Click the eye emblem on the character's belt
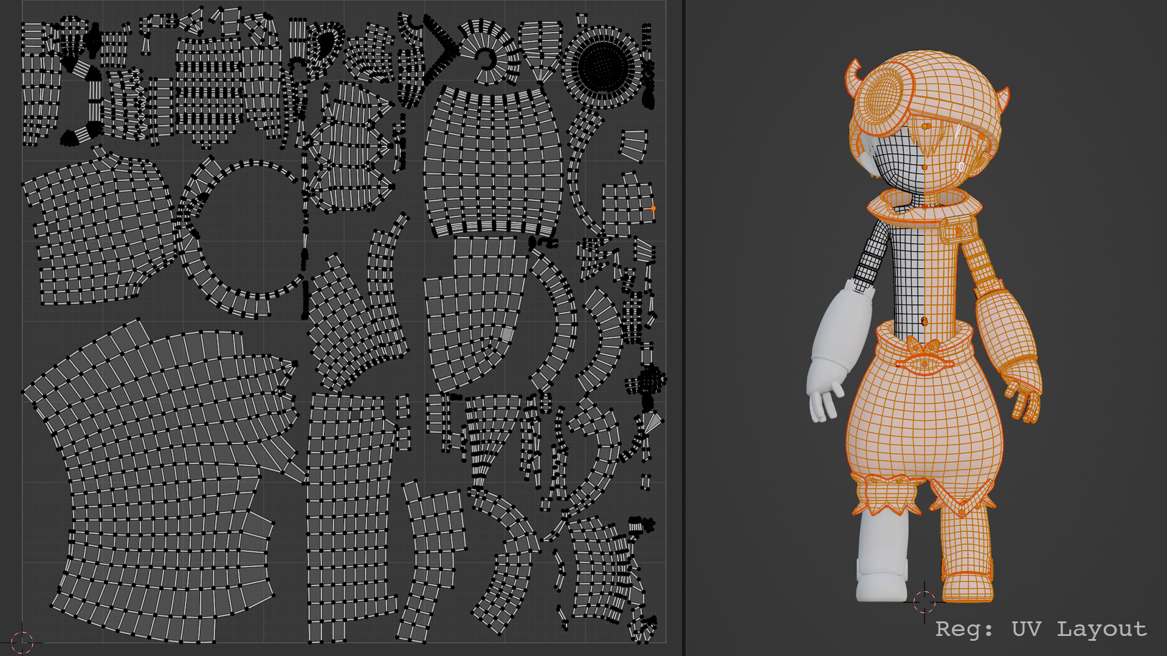This screenshot has width=1167, height=656. (924, 366)
